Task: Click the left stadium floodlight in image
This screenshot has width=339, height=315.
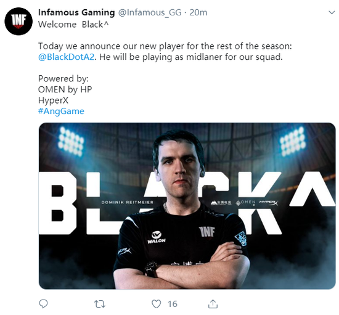Action: pyautogui.click(x=71, y=141)
